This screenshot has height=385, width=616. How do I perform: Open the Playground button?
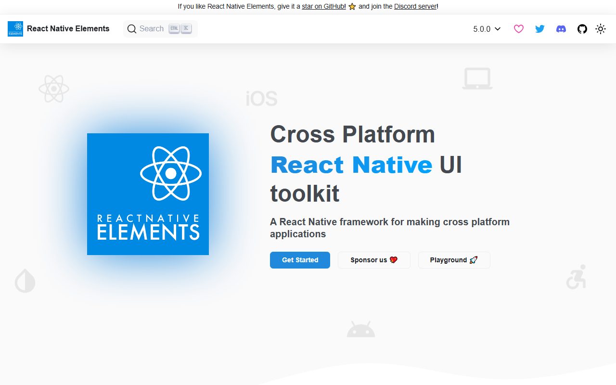click(454, 260)
